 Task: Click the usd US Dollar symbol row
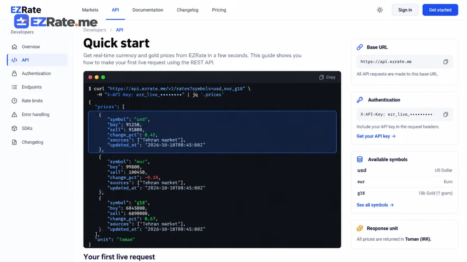click(405, 170)
